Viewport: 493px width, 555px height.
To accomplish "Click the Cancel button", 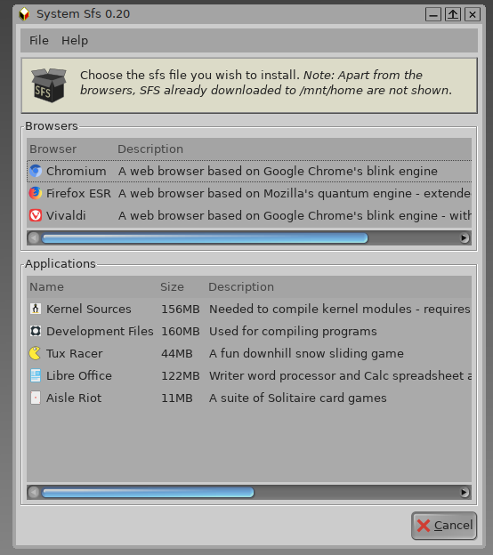I will pyautogui.click(x=444, y=526).
